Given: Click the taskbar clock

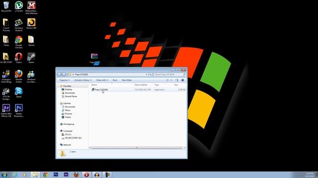Looking at the screenshot, I should tap(310, 175).
